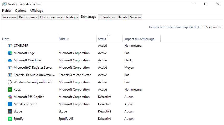Image resolution: width=224 pixels, height=125 pixels.
Task: Select the Démarrage tab
Action: pyautogui.click(x=89, y=17)
